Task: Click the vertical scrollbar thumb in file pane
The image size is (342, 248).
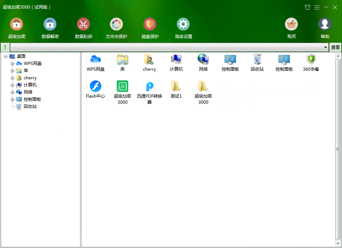Action: [x=338, y=149]
